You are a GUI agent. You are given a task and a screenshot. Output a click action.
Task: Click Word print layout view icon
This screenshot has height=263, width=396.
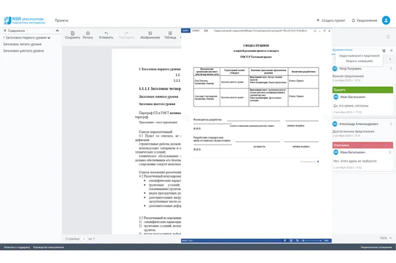coord(291,241)
